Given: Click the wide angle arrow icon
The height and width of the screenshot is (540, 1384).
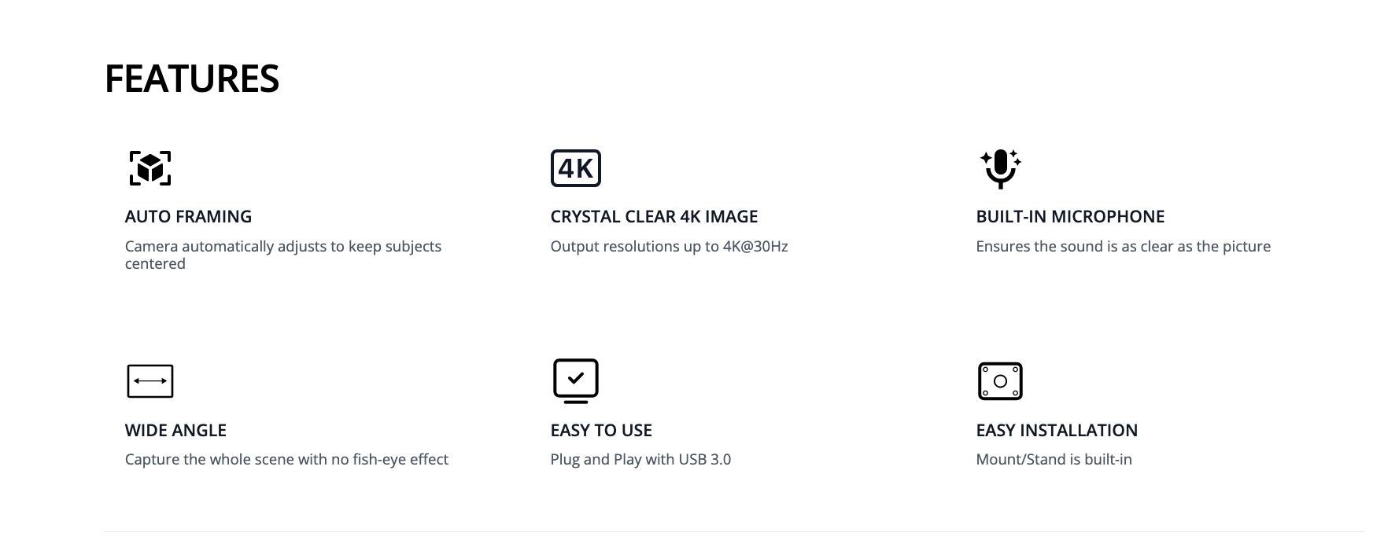Looking at the screenshot, I should [149, 381].
